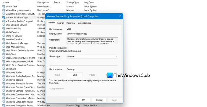Image resolution: width=207 pixels, height=107 pixels.
Task: Sort by Description column header
Action: (x=43, y=2)
